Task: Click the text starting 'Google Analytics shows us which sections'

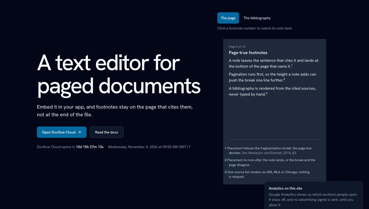Action: point(313,200)
